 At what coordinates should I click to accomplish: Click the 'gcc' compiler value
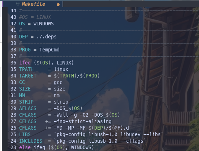(x=58, y=83)
